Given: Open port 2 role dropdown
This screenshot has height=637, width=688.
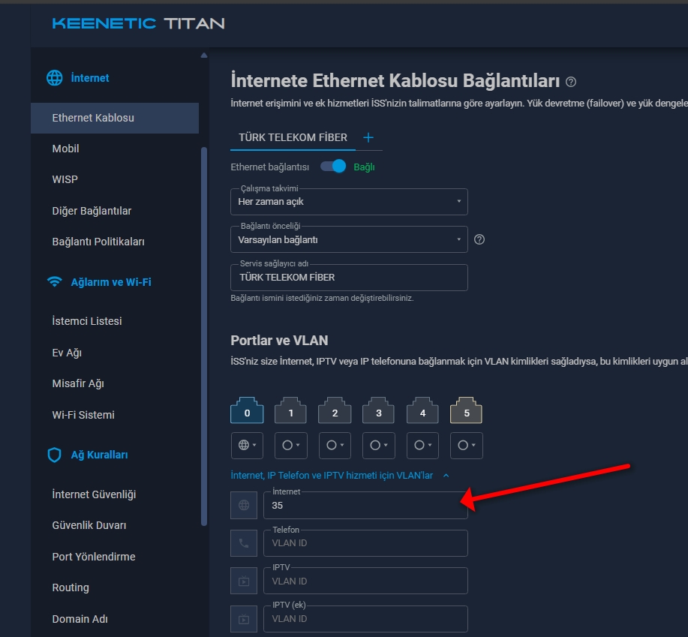Looking at the screenshot, I should click(335, 446).
